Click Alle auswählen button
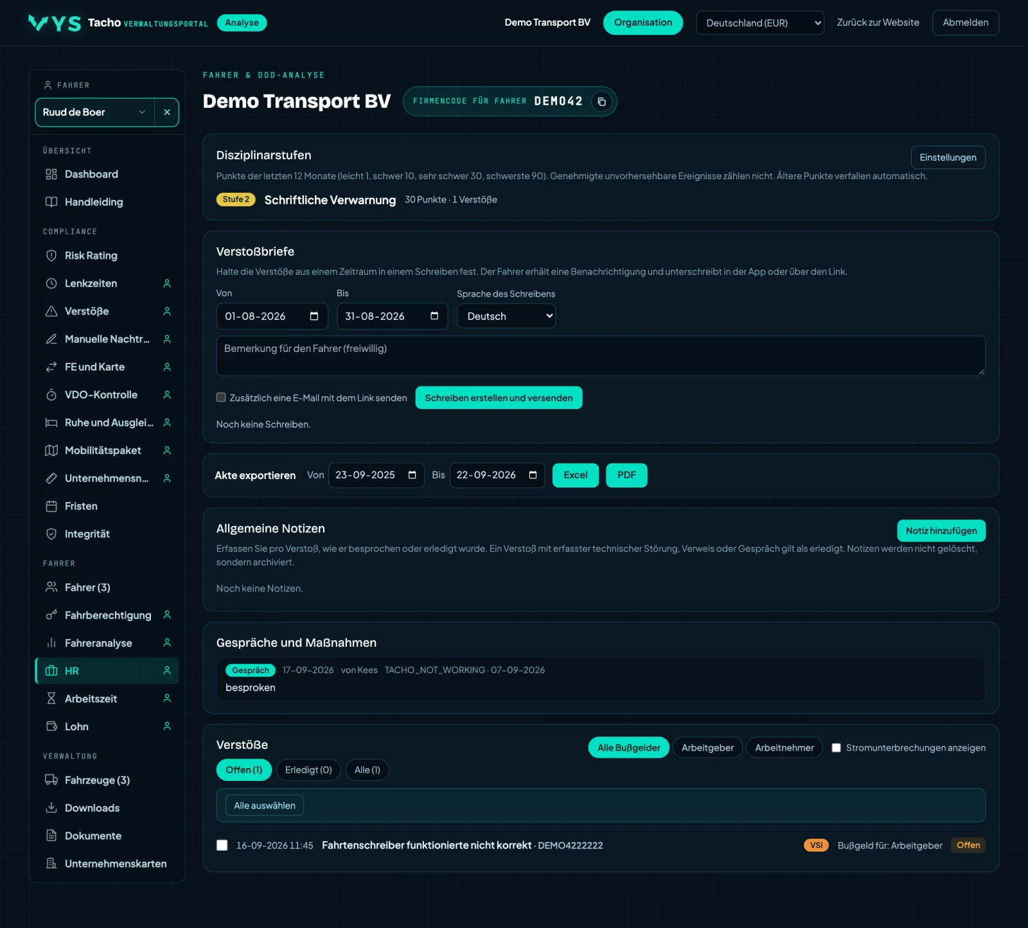The height and width of the screenshot is (928, 1028). (x=265, y=805)
